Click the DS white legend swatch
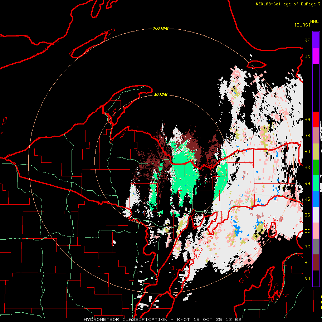The height and width of the screenshot is (322, 322). point(316,215)
